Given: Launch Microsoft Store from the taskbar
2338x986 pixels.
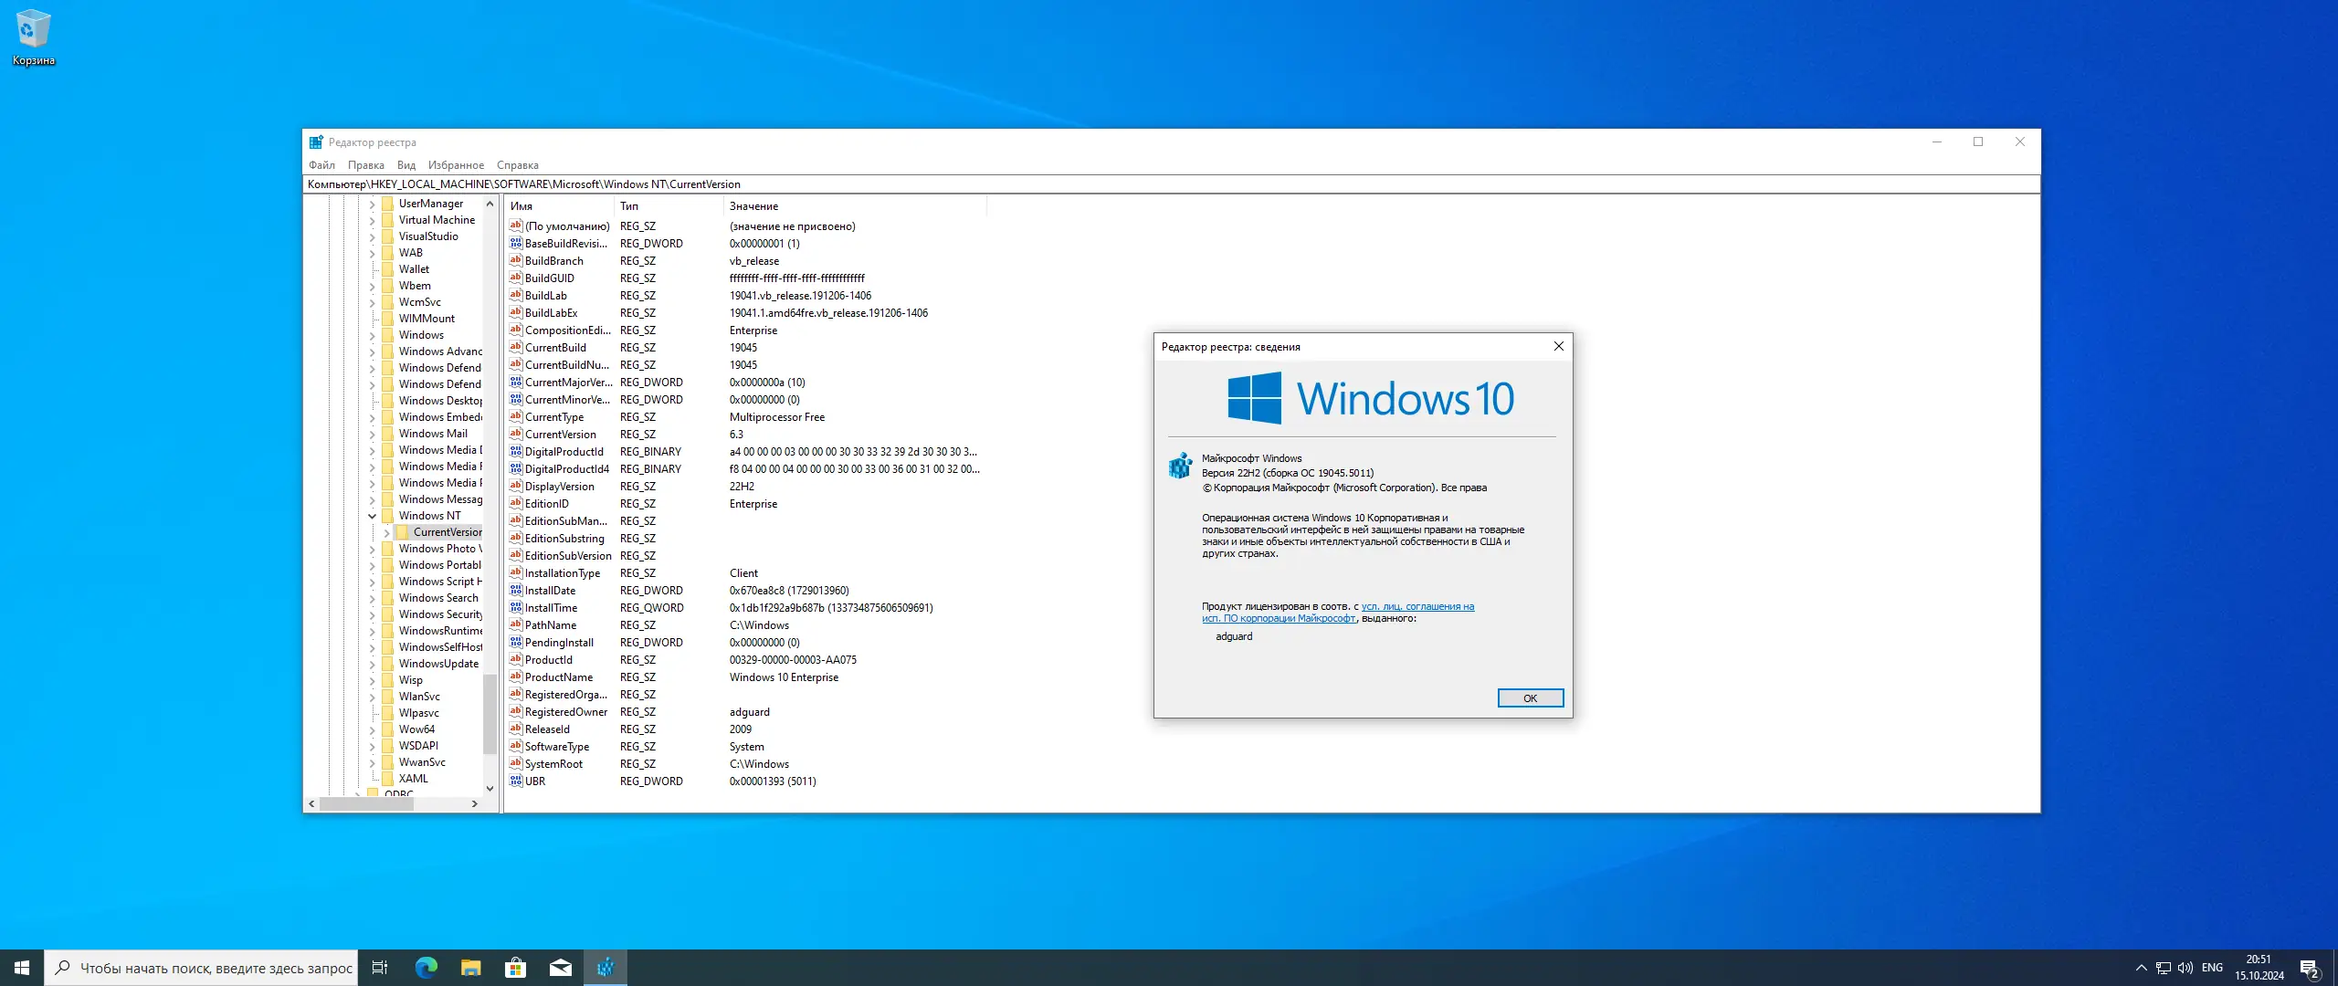Looking at the screenshot, I should (x=515, y=968).
